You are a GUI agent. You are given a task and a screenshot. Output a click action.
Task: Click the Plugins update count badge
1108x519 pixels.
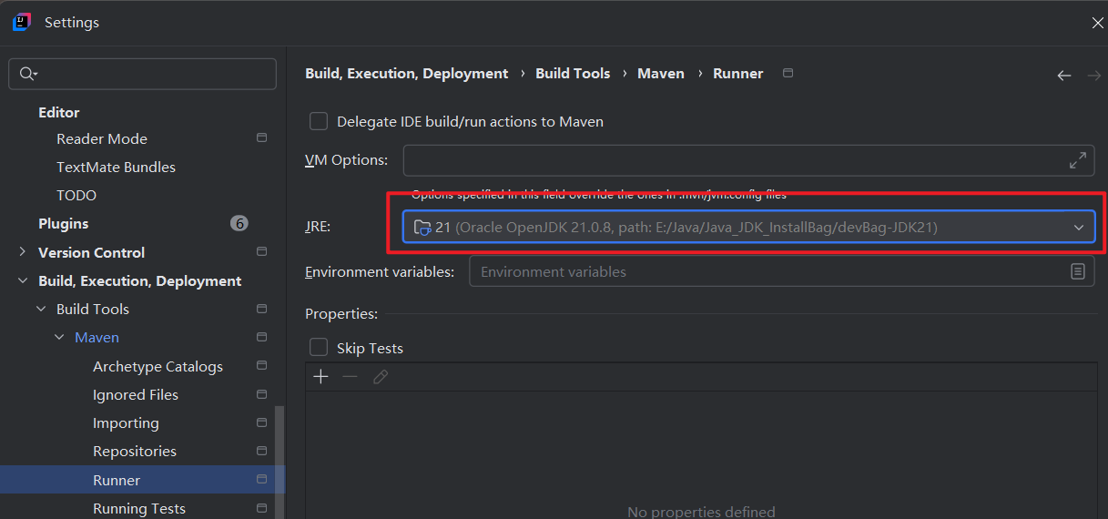tap(239, 223)
